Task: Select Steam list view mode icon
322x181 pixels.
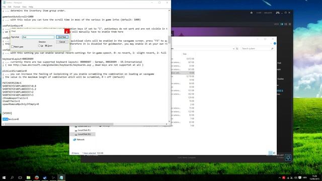Action: point(286,24)
